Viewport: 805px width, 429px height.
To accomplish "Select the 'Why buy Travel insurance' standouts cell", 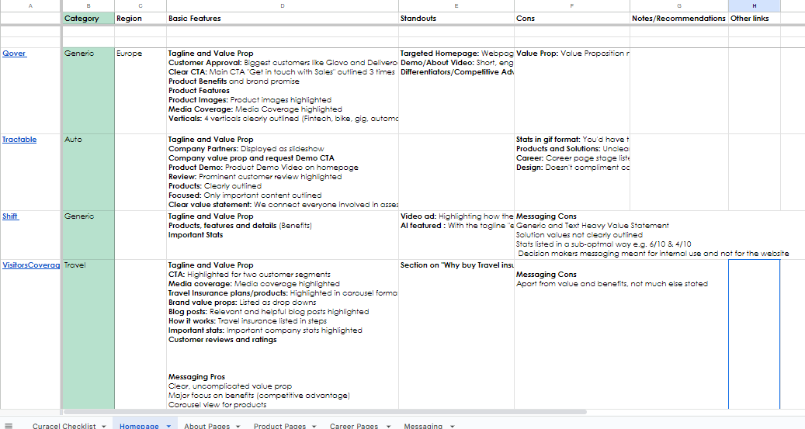I will click(456, 334).
